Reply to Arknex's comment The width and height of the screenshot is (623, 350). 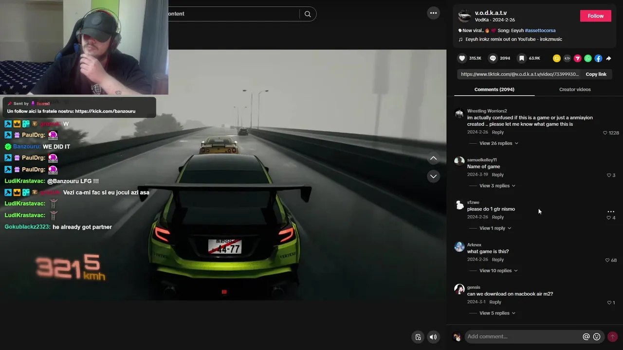(x=497, y=260)
